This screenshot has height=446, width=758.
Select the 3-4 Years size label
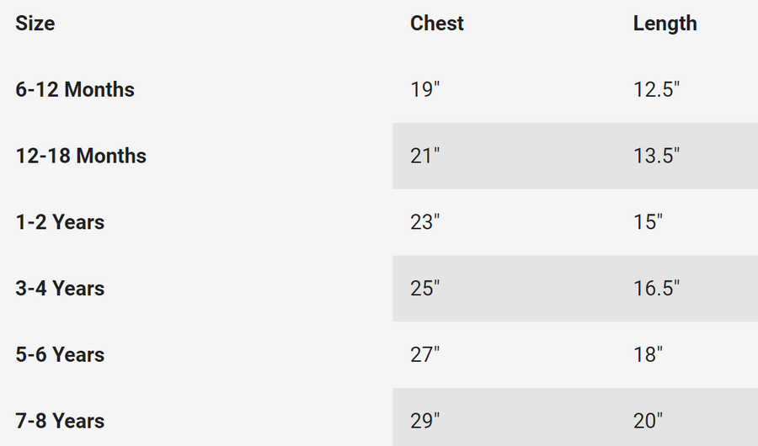point(60,289)
